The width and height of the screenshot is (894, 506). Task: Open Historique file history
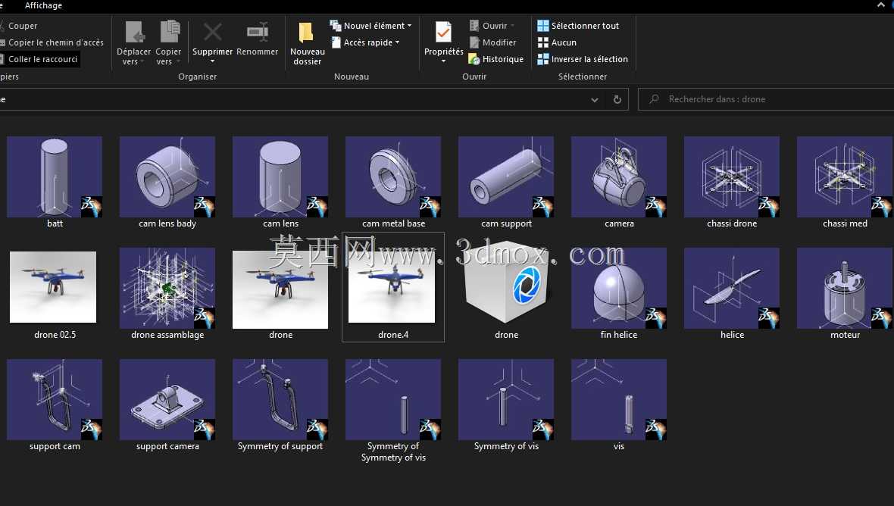coord(496,59)
